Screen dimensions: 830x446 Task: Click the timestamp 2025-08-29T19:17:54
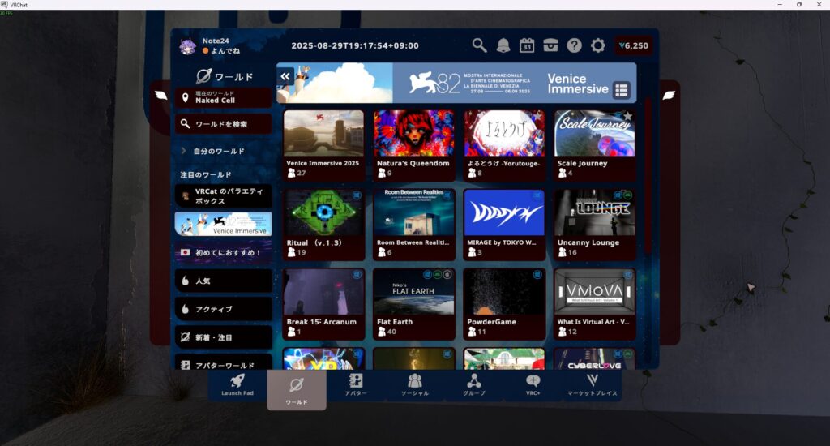[355, 45]
